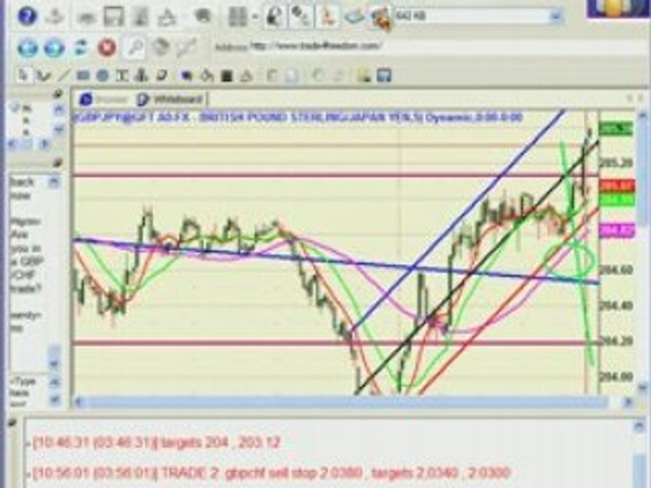Select the paint bucket fill tool
This screenshot has width=651, height=488.
pyautogui.click(x=206, y=75)
